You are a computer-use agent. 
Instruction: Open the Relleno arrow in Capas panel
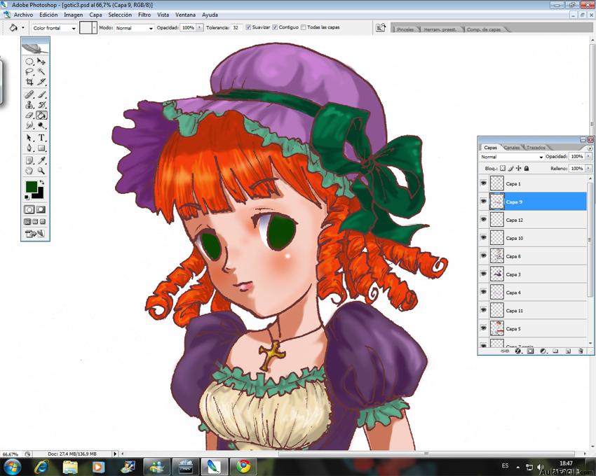[x=588, y=168]
